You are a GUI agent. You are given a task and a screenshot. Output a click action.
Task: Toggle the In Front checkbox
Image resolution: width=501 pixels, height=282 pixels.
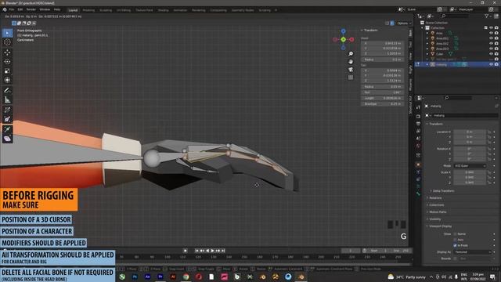(x=455, y=245)
